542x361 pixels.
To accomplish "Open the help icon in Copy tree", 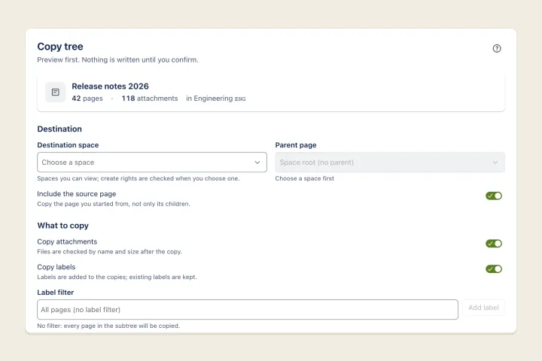I will (x=496, y=48).
